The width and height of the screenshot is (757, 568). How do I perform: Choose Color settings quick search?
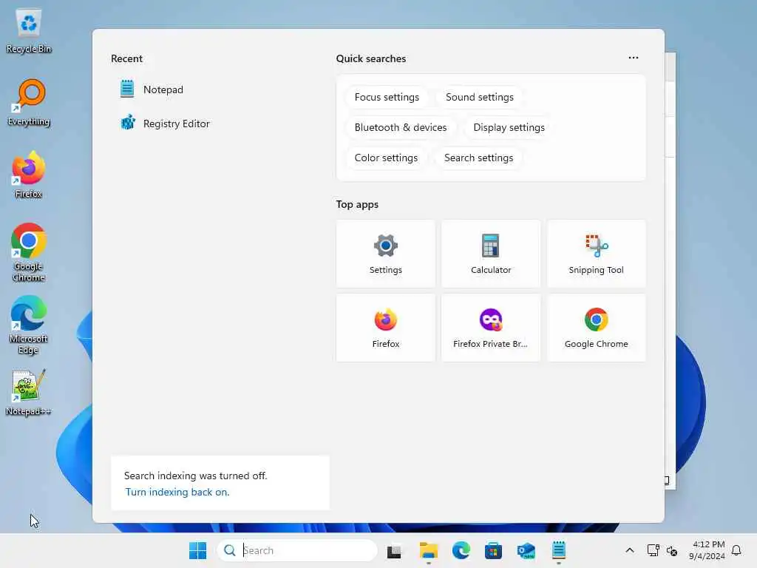pyautogui.click(x=386, y=158)
